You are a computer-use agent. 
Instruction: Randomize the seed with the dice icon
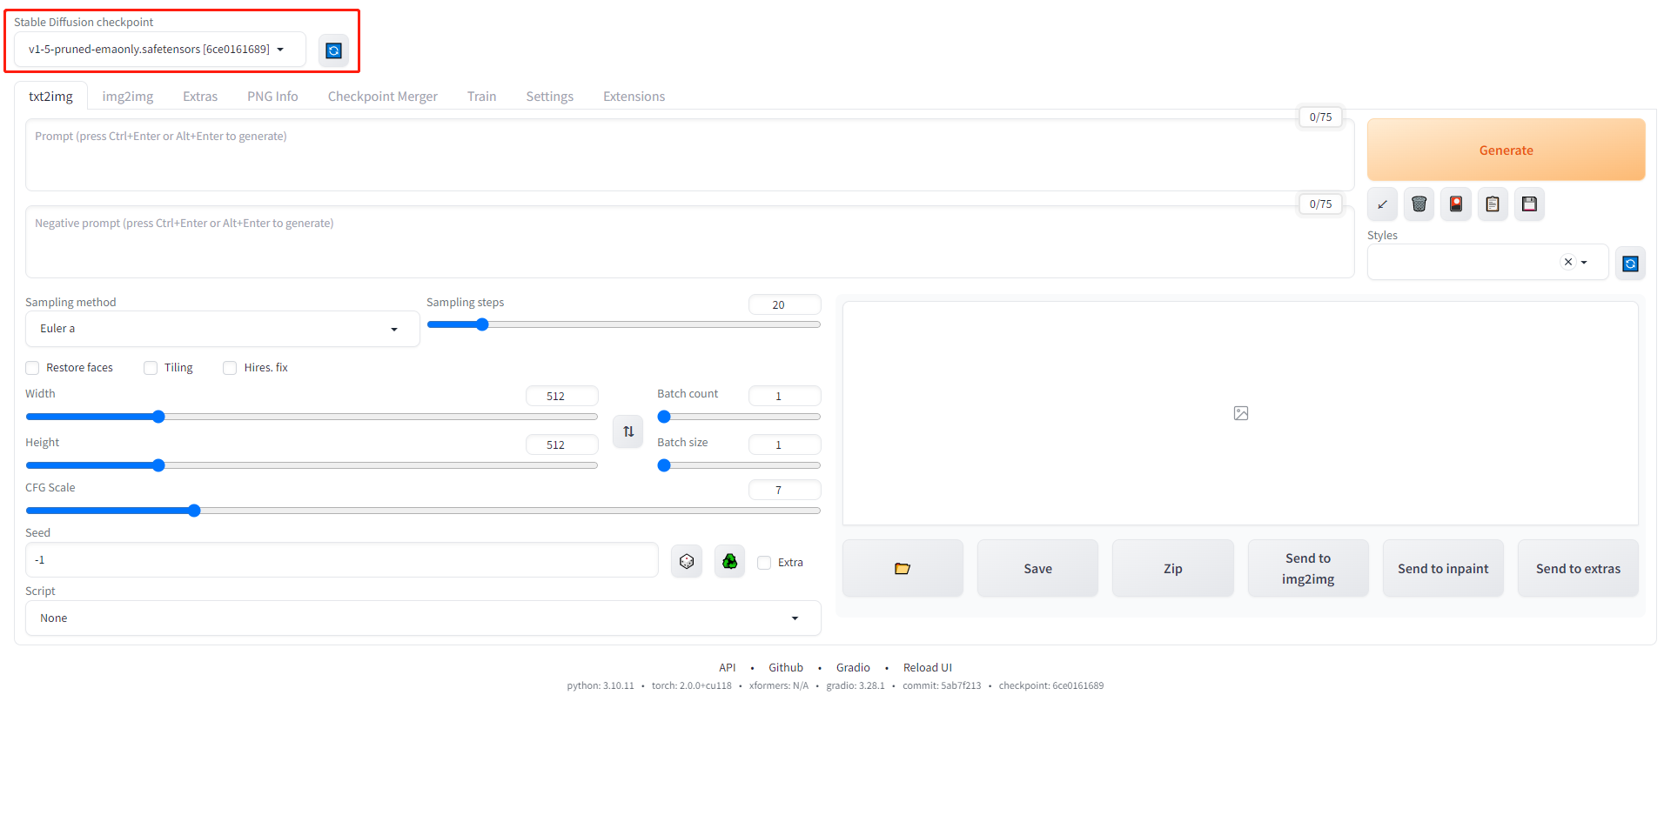coord(687,562)
